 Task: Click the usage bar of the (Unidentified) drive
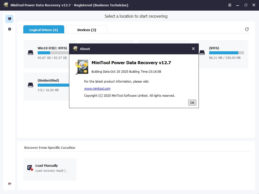click(x=53, y=85)
